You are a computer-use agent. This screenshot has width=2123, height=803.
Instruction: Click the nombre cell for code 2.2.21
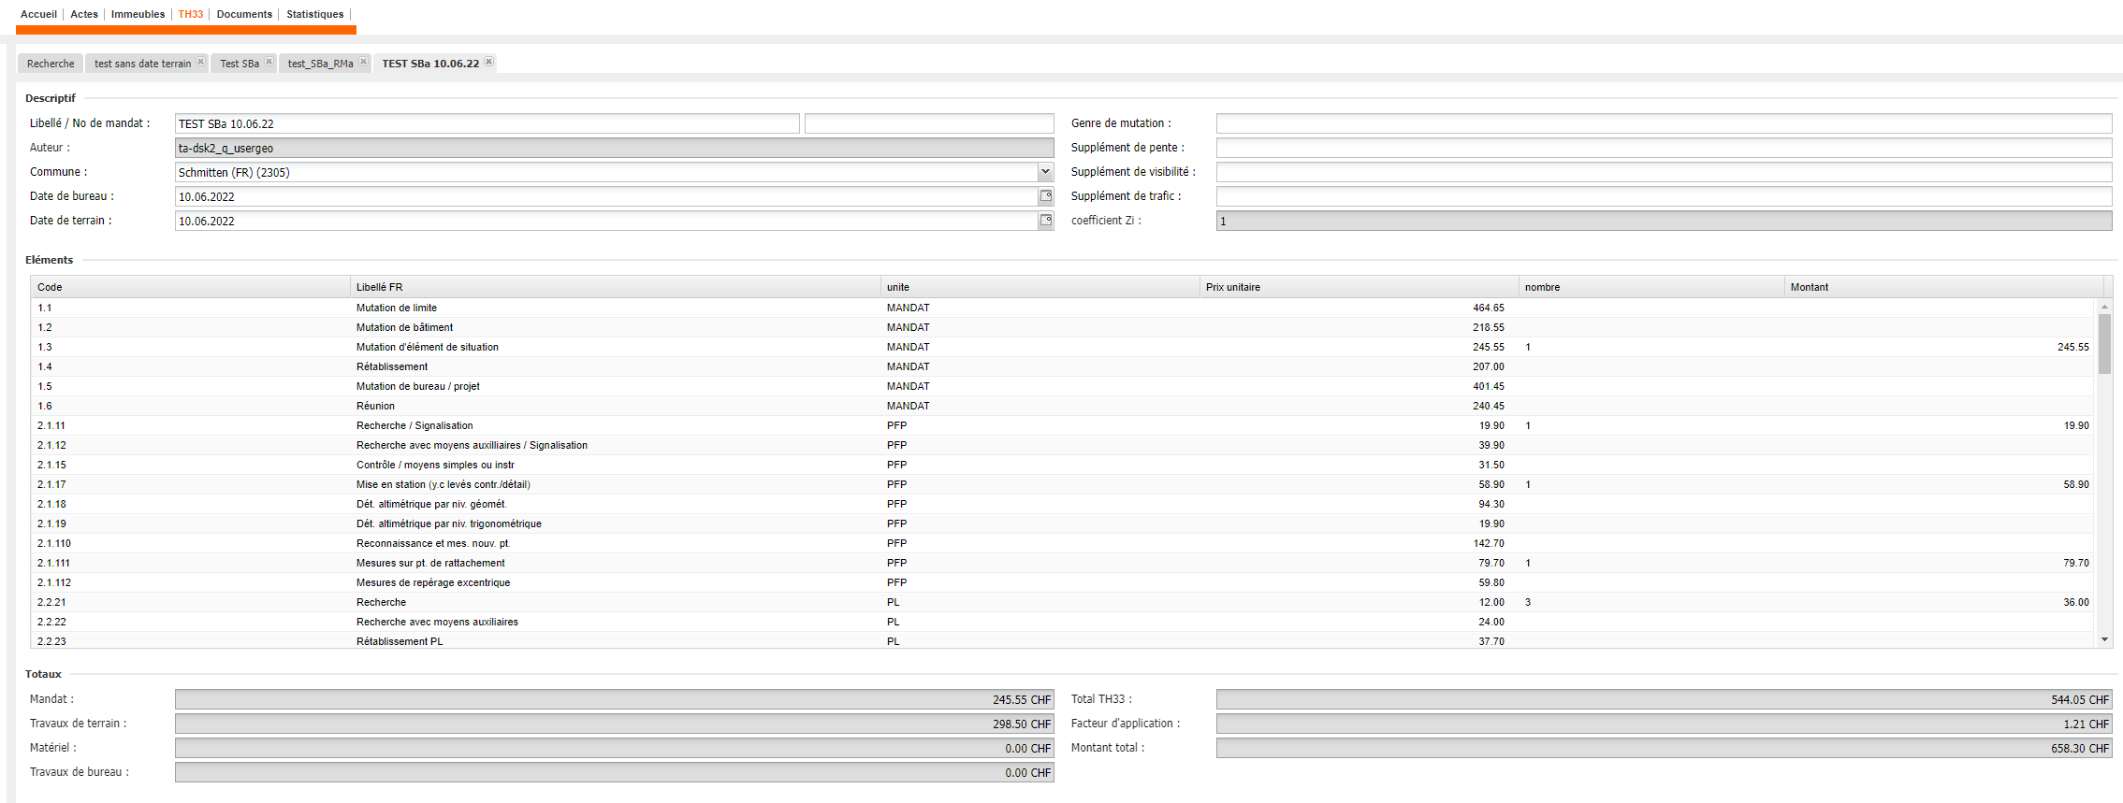(1650, 602)
